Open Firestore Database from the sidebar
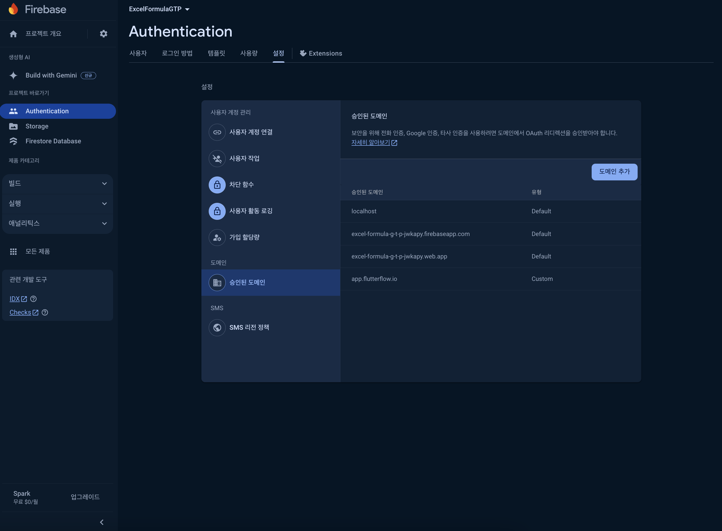The width and height of the screenshot is (722, 531). click(x=53, y=141)
